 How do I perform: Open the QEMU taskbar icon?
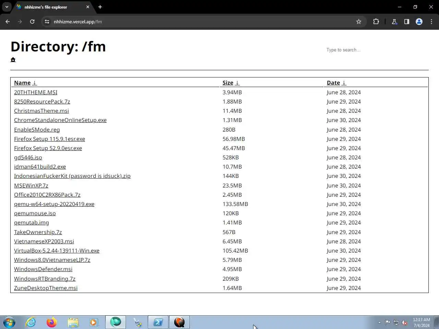(x=179, y=322)
